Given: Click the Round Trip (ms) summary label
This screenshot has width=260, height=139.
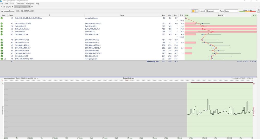Looking at the screenshot, I should point(153,61).
